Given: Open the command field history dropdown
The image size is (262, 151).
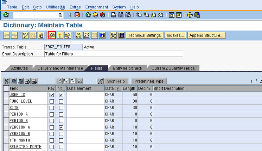Looking at the screenshot, I should [x=61, y=15].
